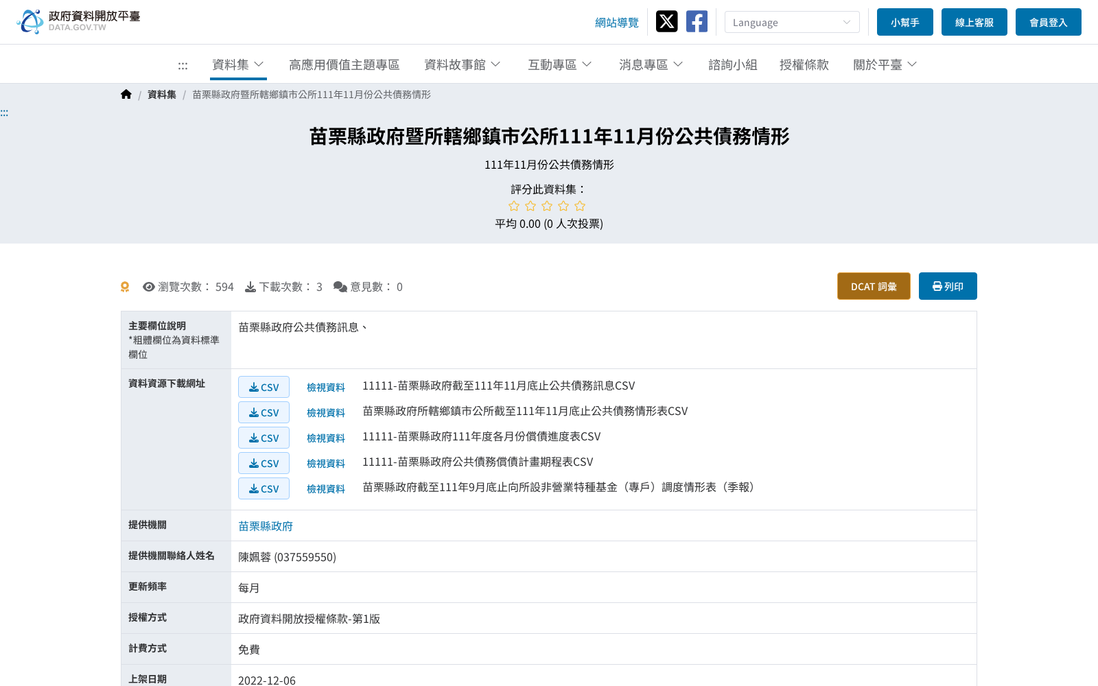Expand the 資料集 menu
Viewport: 1098px width, 686px height.
238,64
